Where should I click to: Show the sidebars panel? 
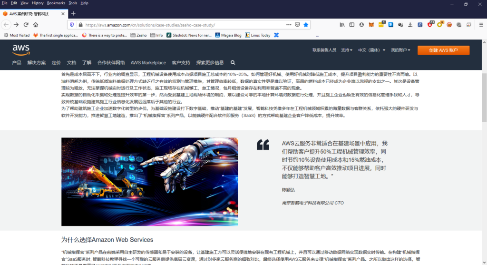[351, 25]
